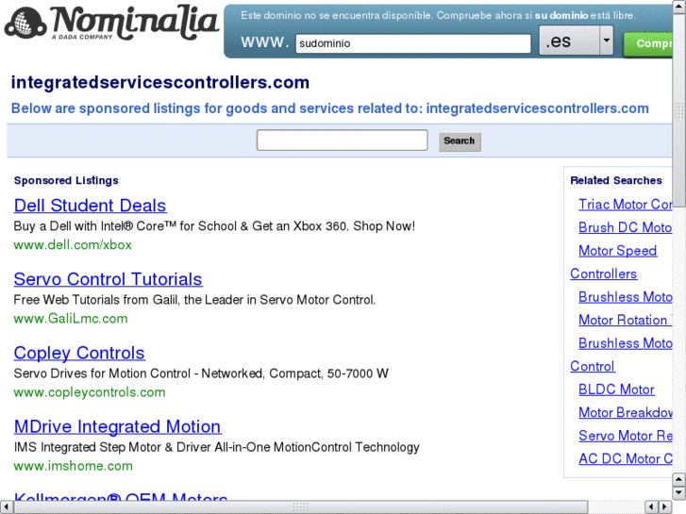Open the MDrive Integrated Motion link
686x514 pixels.
click(118, 426)
